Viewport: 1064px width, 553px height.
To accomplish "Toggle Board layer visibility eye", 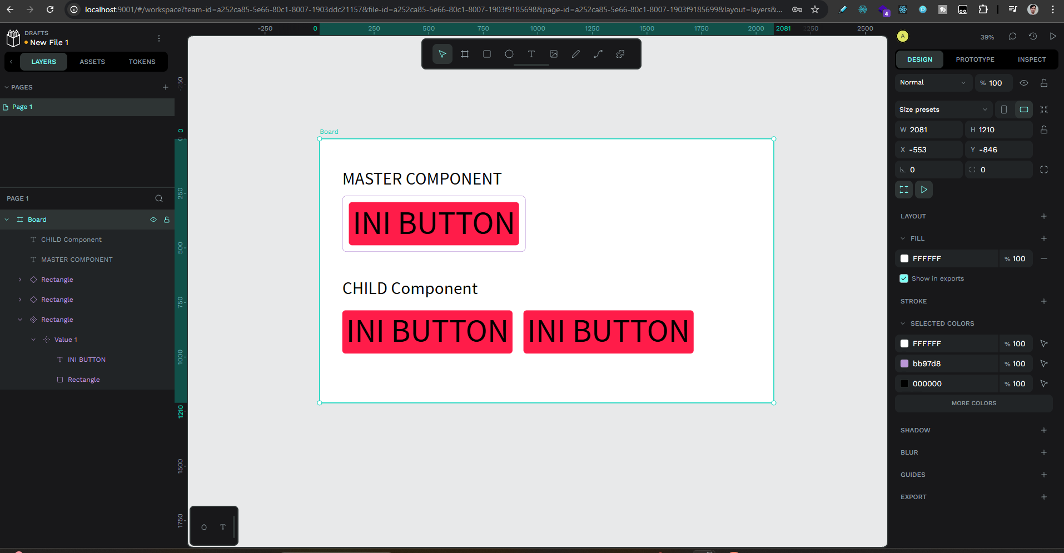I will 153,220.
